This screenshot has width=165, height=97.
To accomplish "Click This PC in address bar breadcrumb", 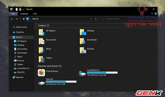I will click(36, 19).
